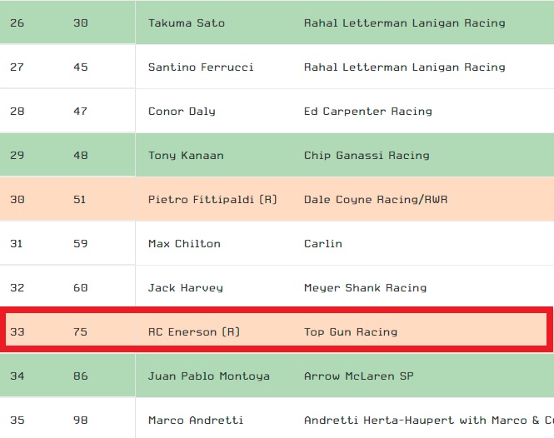Click the Carlin team entry

coord(323,243)
